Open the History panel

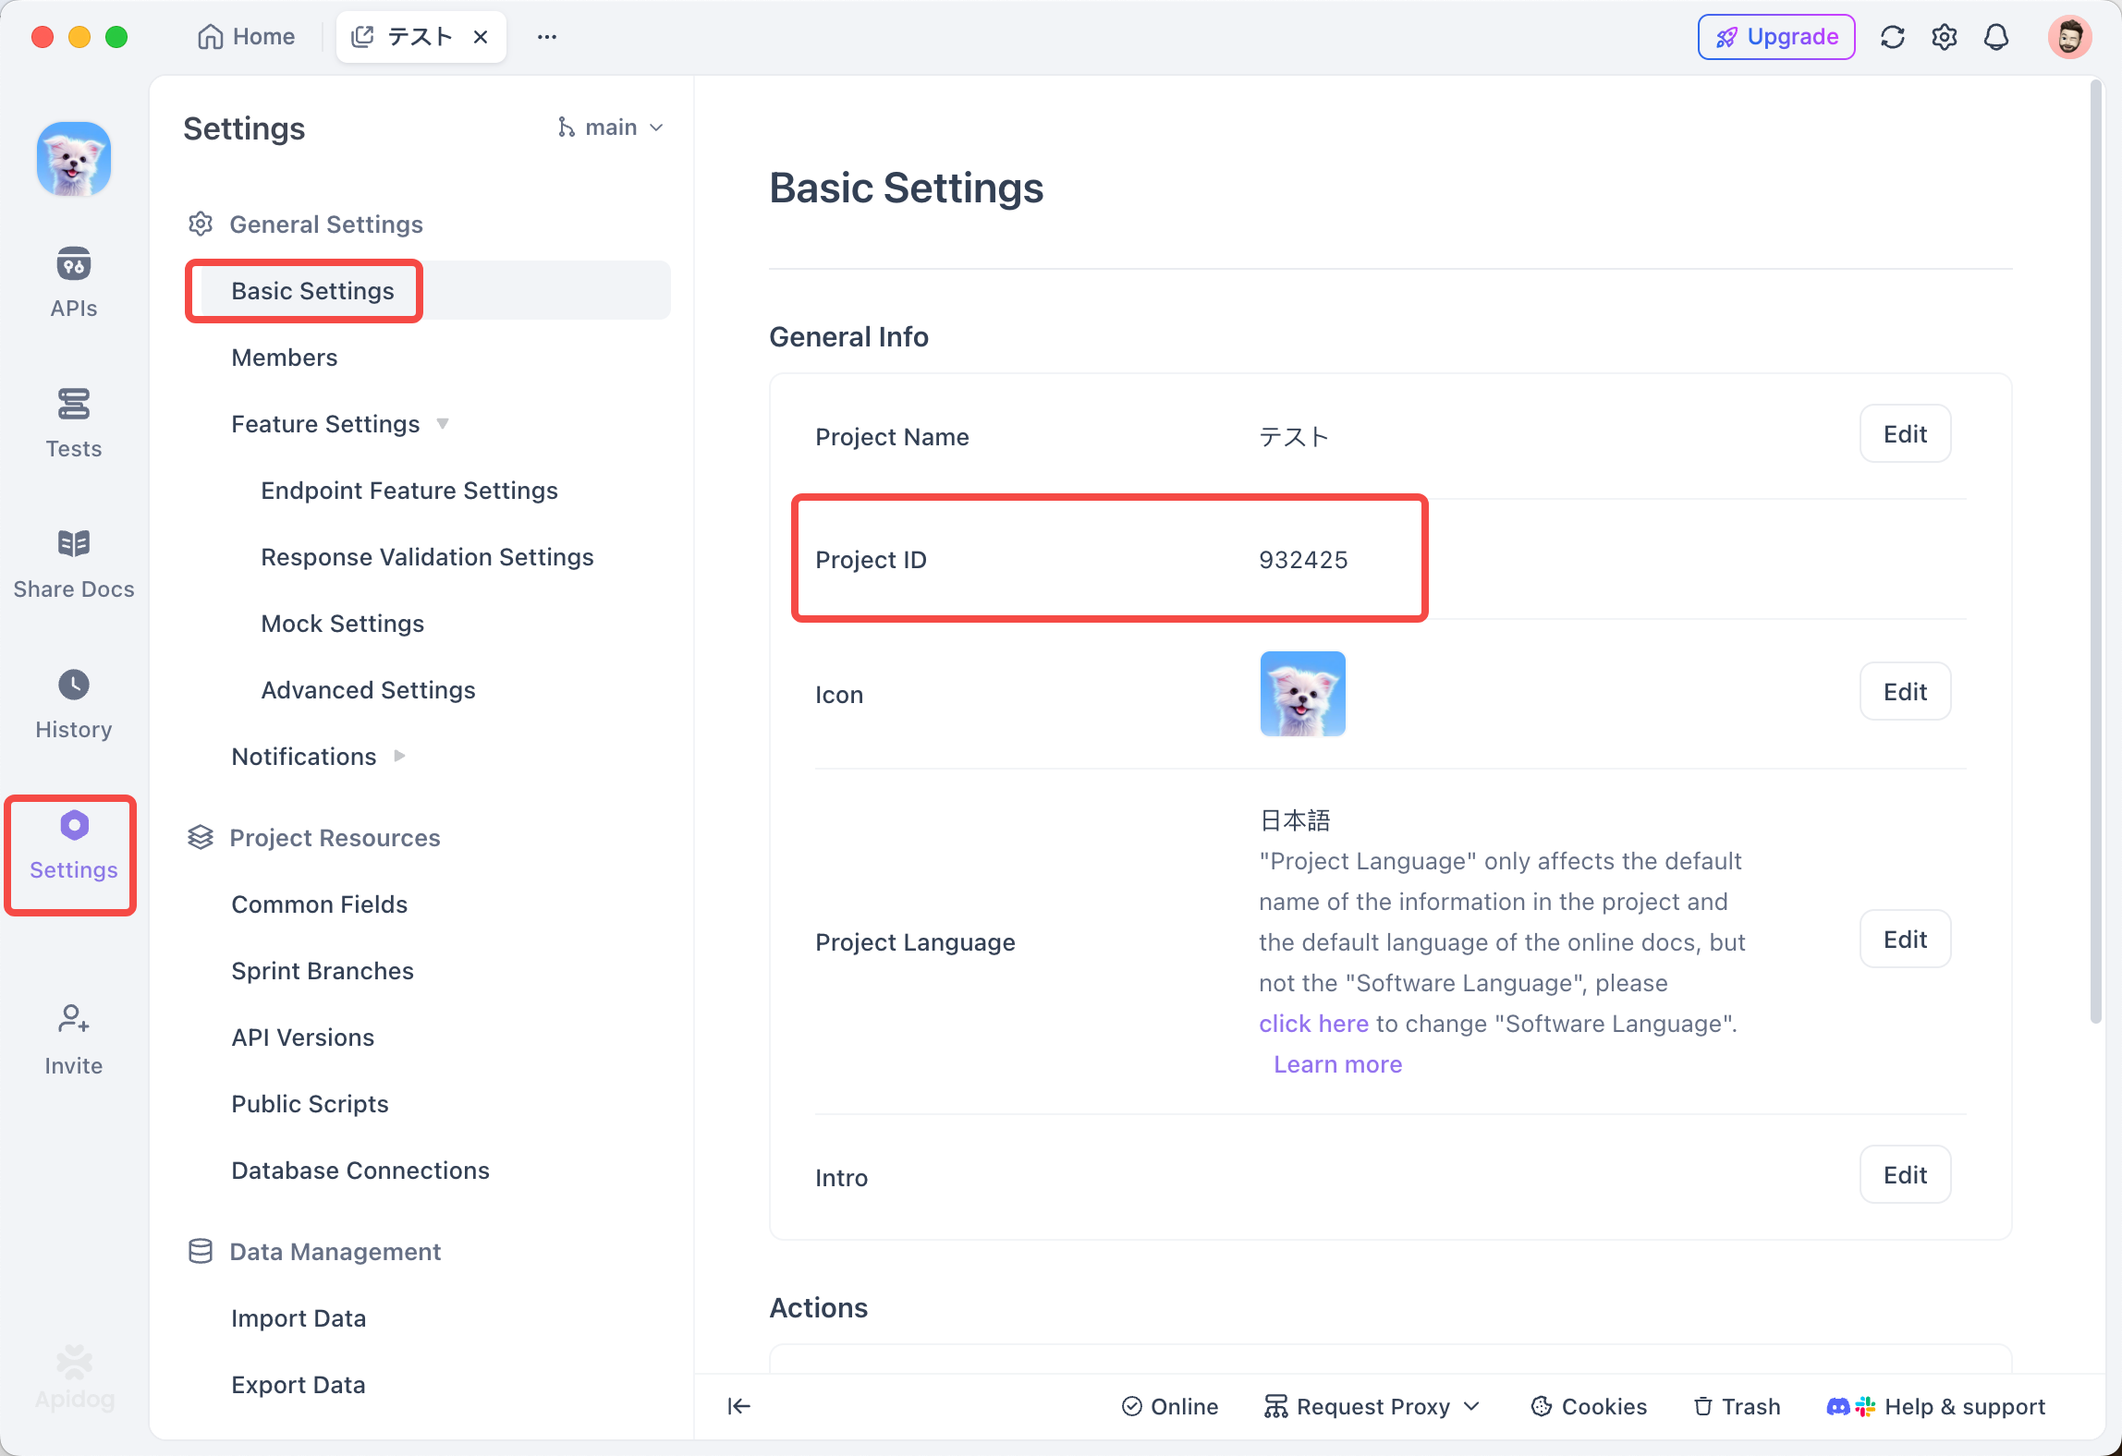tap(73, 703)
